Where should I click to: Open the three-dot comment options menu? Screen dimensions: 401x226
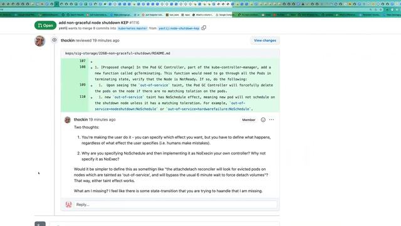point(271,120)
